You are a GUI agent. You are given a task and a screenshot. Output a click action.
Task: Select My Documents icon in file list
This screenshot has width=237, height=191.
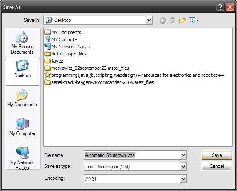tap(48, 32)
